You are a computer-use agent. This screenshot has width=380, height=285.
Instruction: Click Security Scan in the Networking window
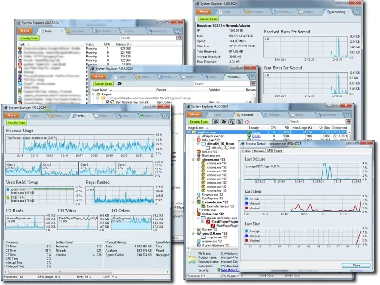(x=208, y=19)
